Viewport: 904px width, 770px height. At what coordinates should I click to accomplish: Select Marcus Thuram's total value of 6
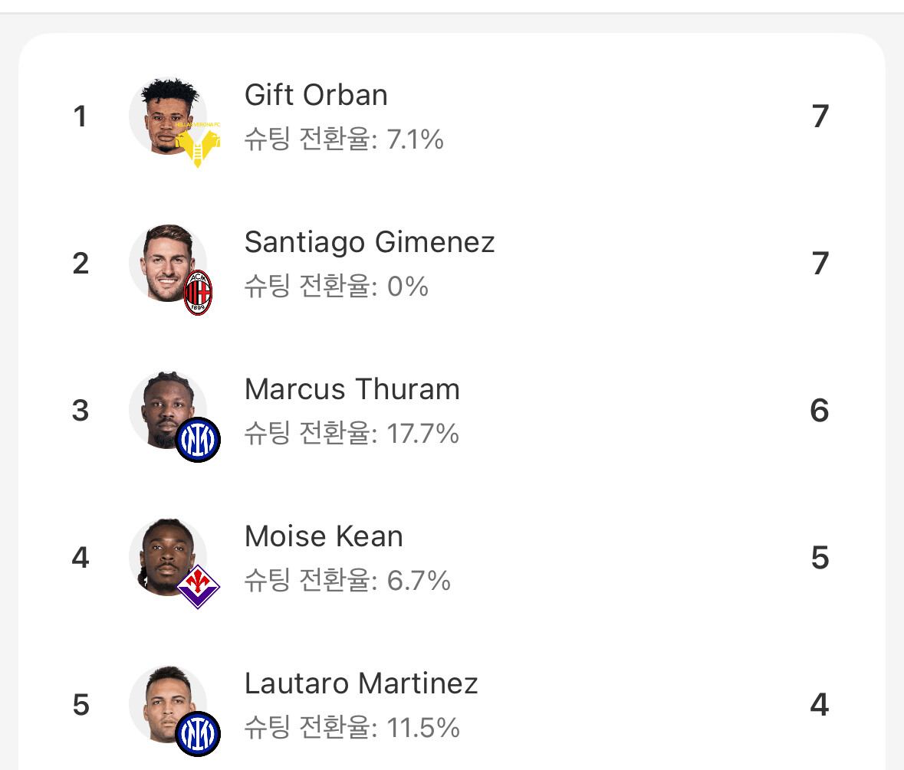820,411
